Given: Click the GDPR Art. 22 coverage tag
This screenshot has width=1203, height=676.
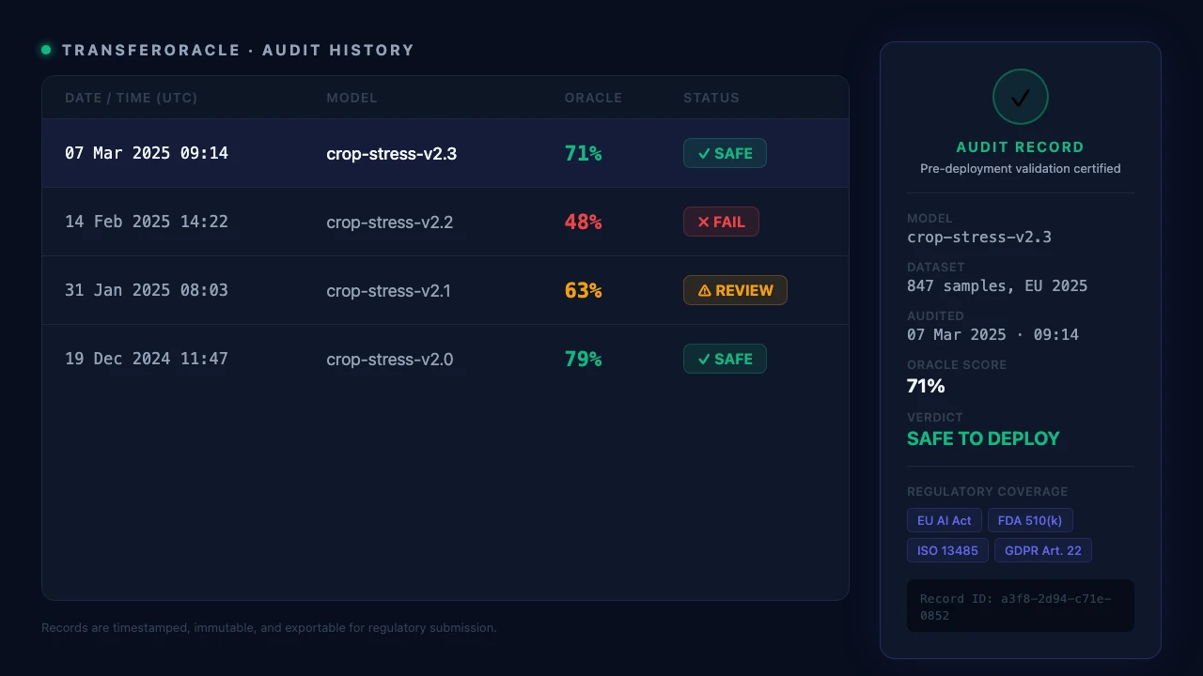Looking at the screenshot, I should [1043, 550].
